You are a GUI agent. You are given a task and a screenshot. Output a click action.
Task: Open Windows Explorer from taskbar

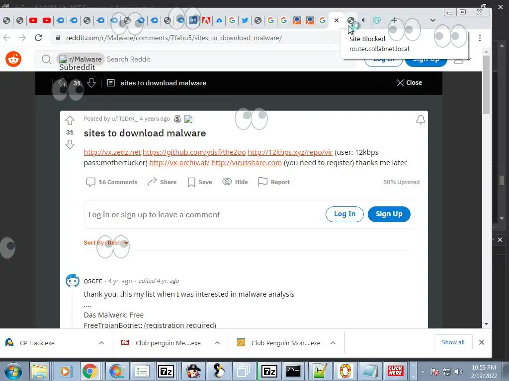pyautogui.click(x=39, y=371)
